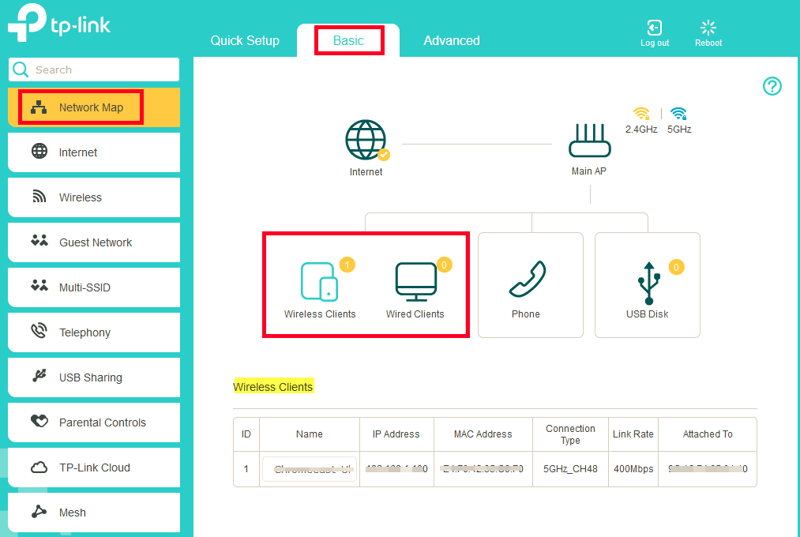Click the 400Mbps link rate cell
Viewport: 800px width, 537px height.
[633, 468]
